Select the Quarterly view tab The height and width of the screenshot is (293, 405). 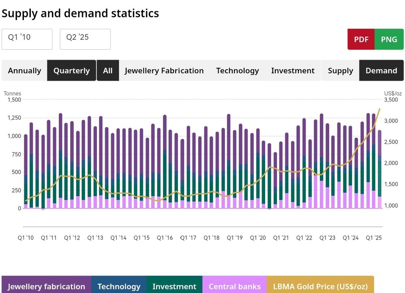(x=71, y=71)
